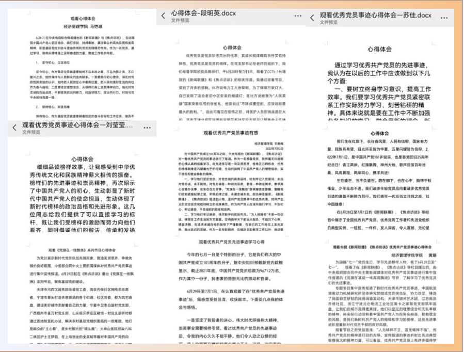The width and height of the screenshot is (464, 352).
Task: Click 文件预览 under the 刘莹莹 file title
Action: coord(31,132)
